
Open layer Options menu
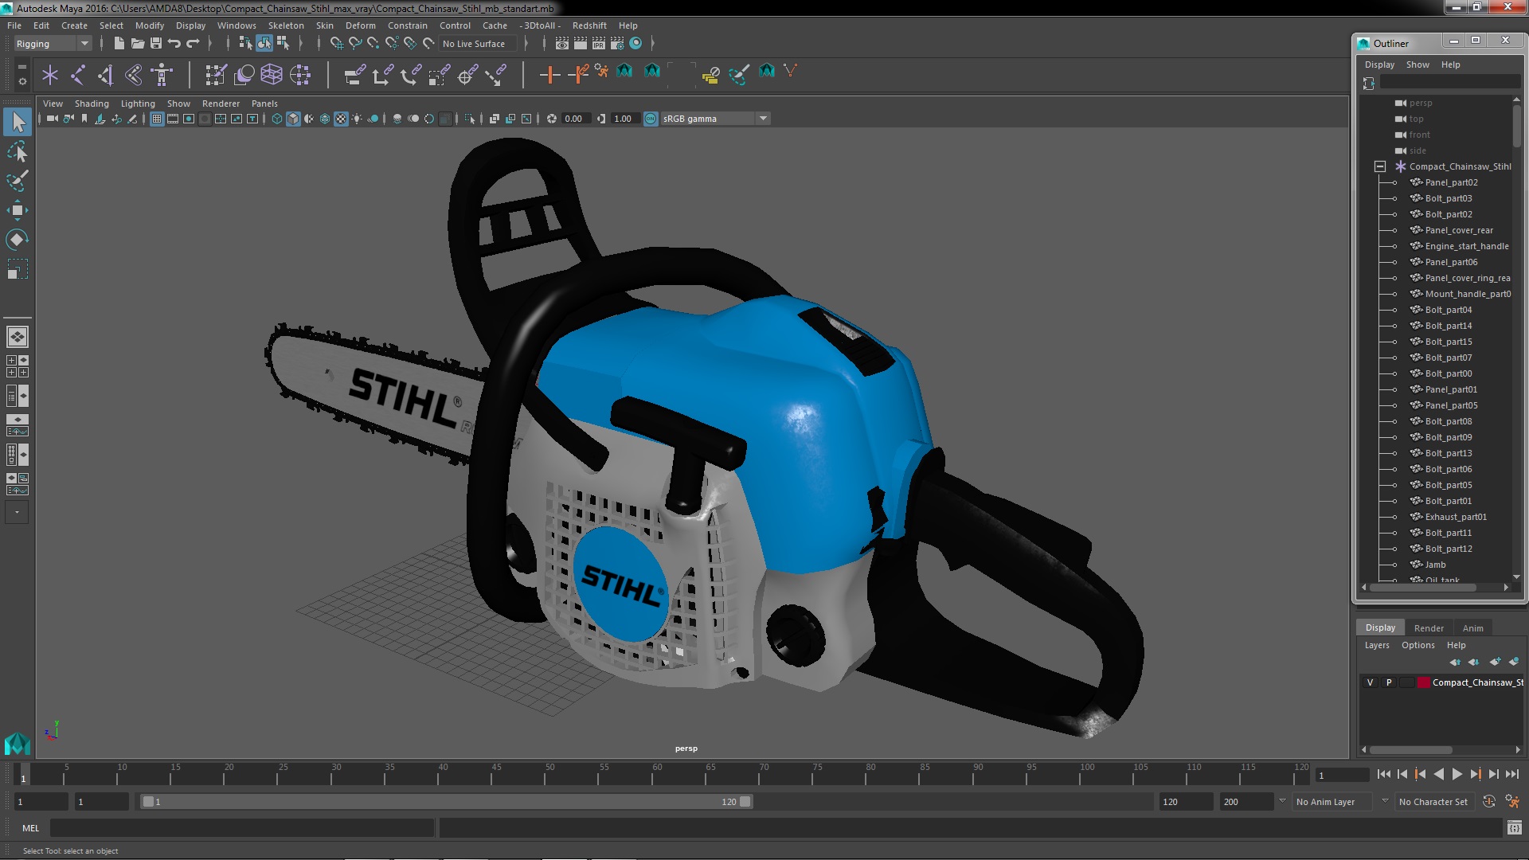pos(1418,646)
